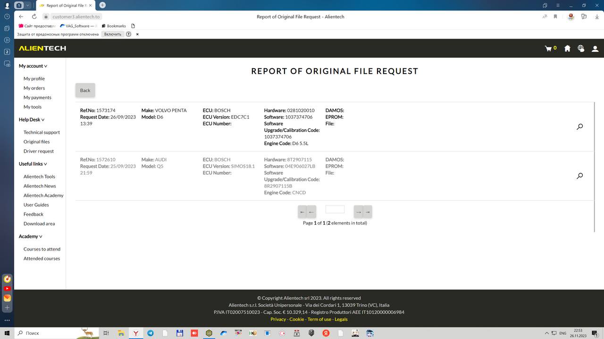
Task: Open Alientech News link
Action: point(40,186)
